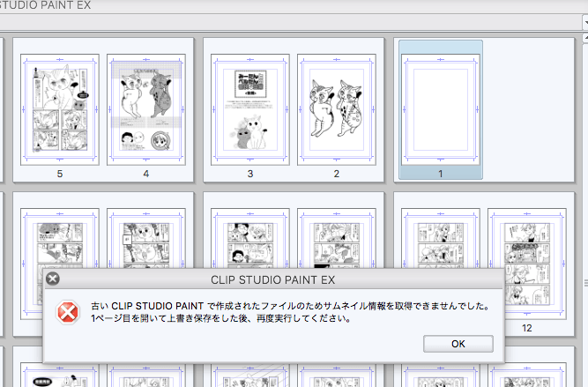Viewport: 588px width, 387px height.
Task: Select the page 12 thumbnail
Action: coord(527,264)
